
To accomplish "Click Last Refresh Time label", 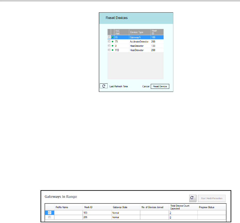I will click(x=119, y=86).
